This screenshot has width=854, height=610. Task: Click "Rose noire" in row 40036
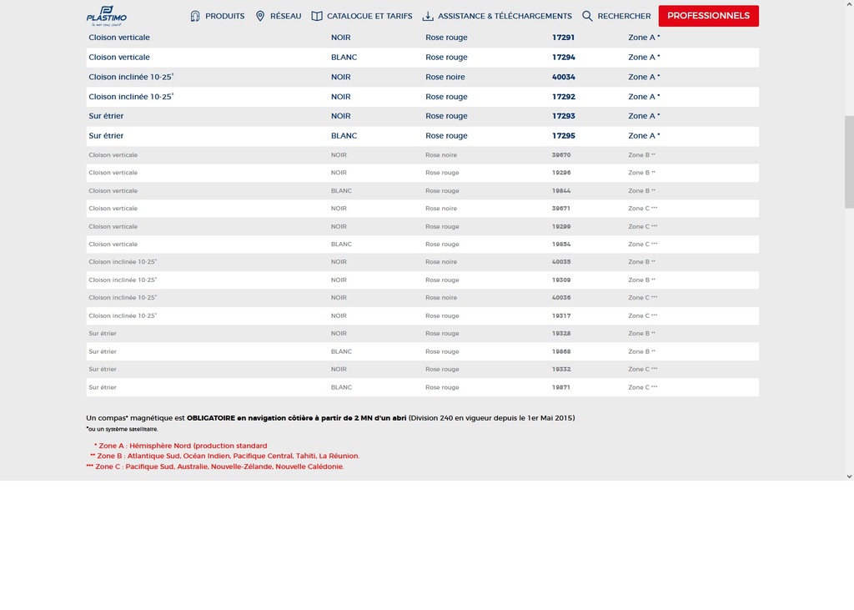441,298
